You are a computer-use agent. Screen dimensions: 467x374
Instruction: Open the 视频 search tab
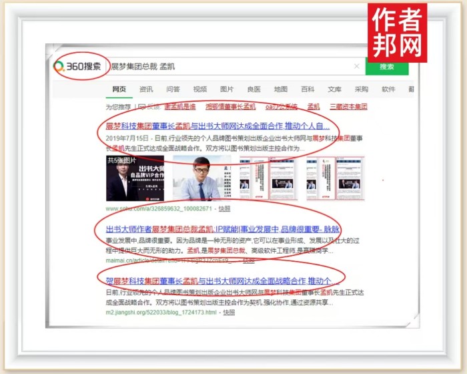pyautogui.click(x=200, y=89)
